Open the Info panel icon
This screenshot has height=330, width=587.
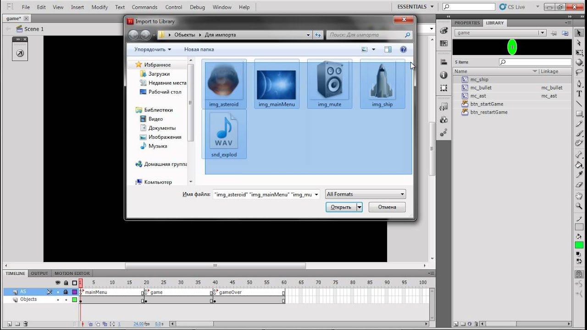point(443,75)
